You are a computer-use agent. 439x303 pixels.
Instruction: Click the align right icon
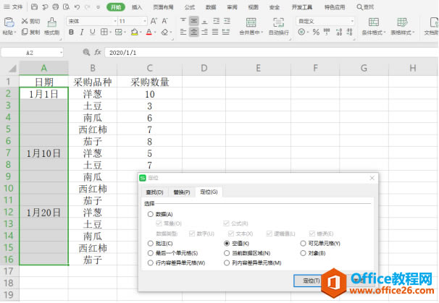click(x=205, y=32)
